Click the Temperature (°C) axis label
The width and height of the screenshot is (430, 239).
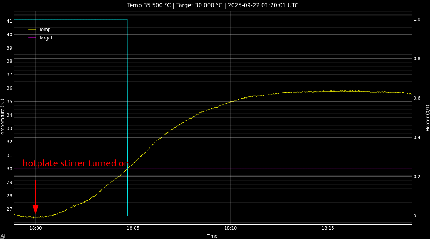click(x=3, y=117)
